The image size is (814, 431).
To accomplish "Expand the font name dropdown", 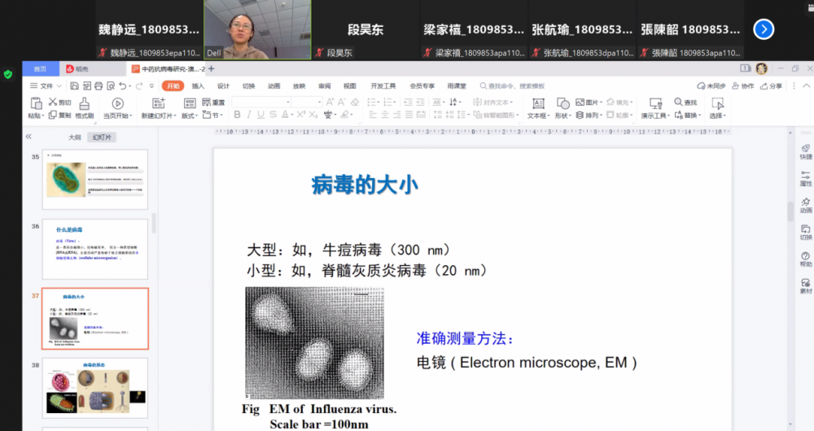I will (286, 102).
